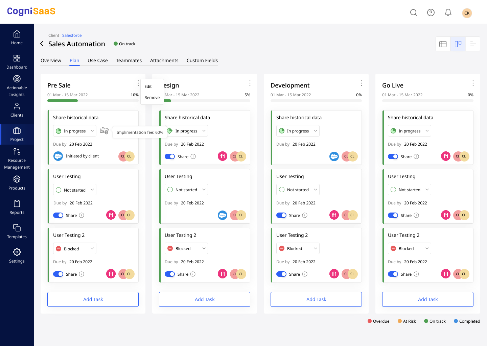This screenshot has width=487, height=346.
Task: Click Pre Sale 10% progress bar
Action: 93,101
